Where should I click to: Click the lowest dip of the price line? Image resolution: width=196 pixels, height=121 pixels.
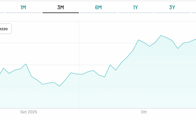(x=60, y=86)
